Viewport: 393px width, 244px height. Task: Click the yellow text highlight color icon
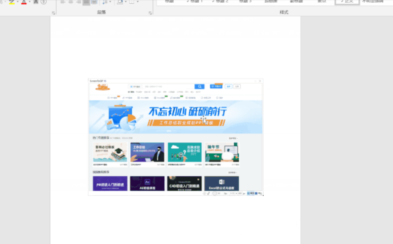tap(12, 2)
